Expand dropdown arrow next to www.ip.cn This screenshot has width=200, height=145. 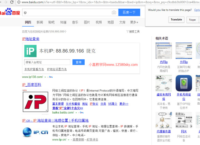tap(69, 140)
